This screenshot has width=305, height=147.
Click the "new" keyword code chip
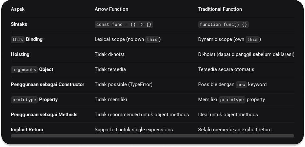[x=241, y=85]
